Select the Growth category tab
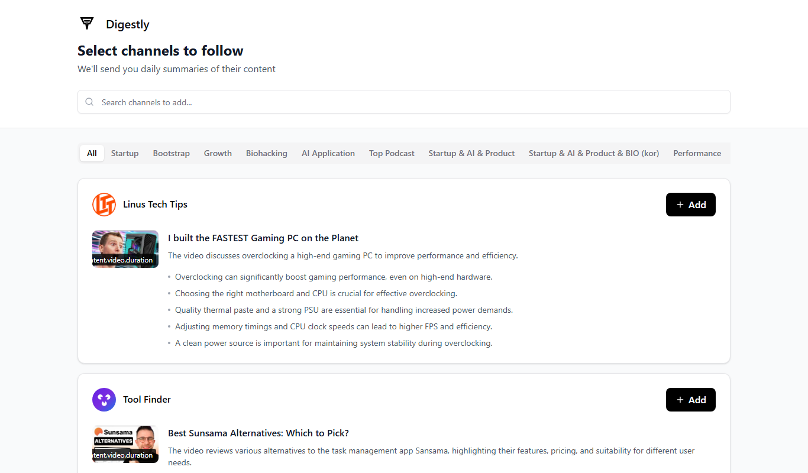This screenshot has width=808, height=473. [218, 153]
